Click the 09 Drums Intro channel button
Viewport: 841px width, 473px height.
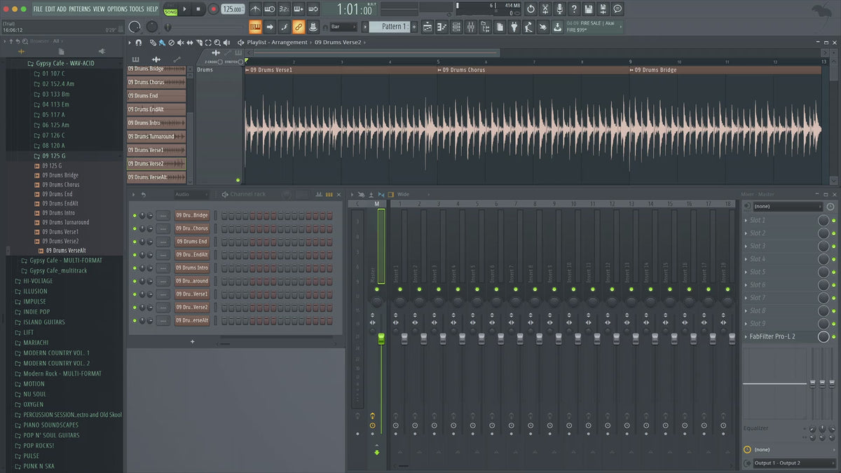point(191,268)
